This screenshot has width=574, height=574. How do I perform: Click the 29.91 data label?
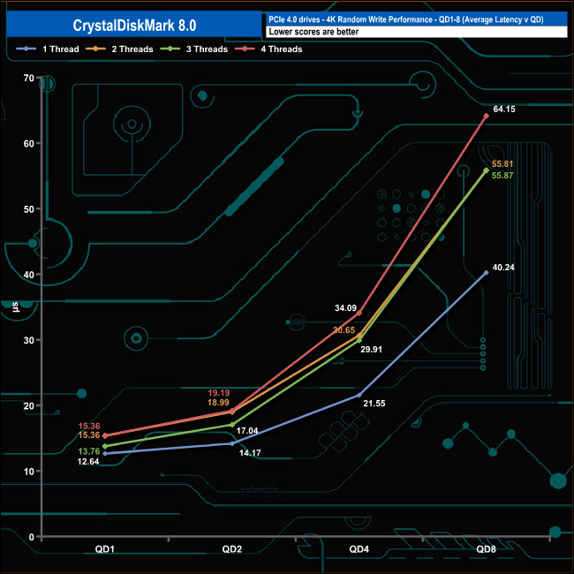pyautogui.click(x=371, y=350)
